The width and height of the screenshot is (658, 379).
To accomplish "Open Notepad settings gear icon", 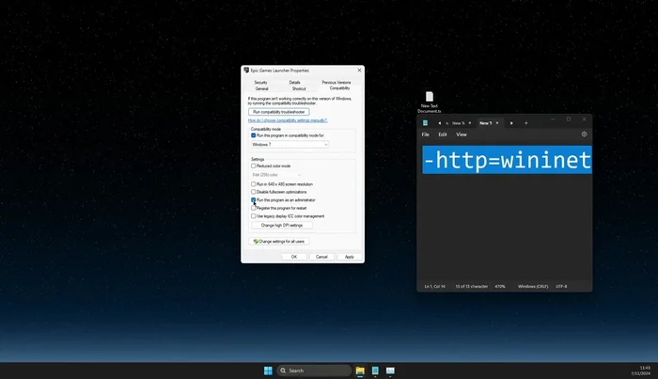I will [x=584, y=134].
